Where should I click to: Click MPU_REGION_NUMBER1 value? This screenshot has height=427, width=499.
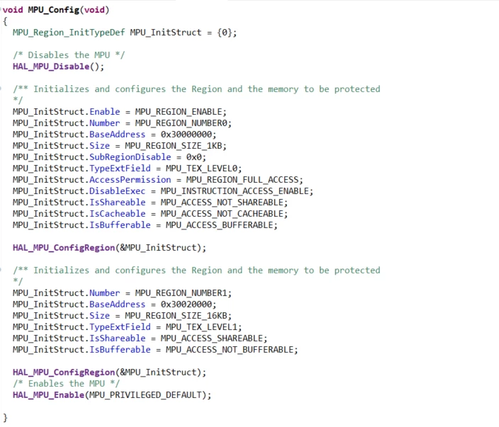point(181,293)
